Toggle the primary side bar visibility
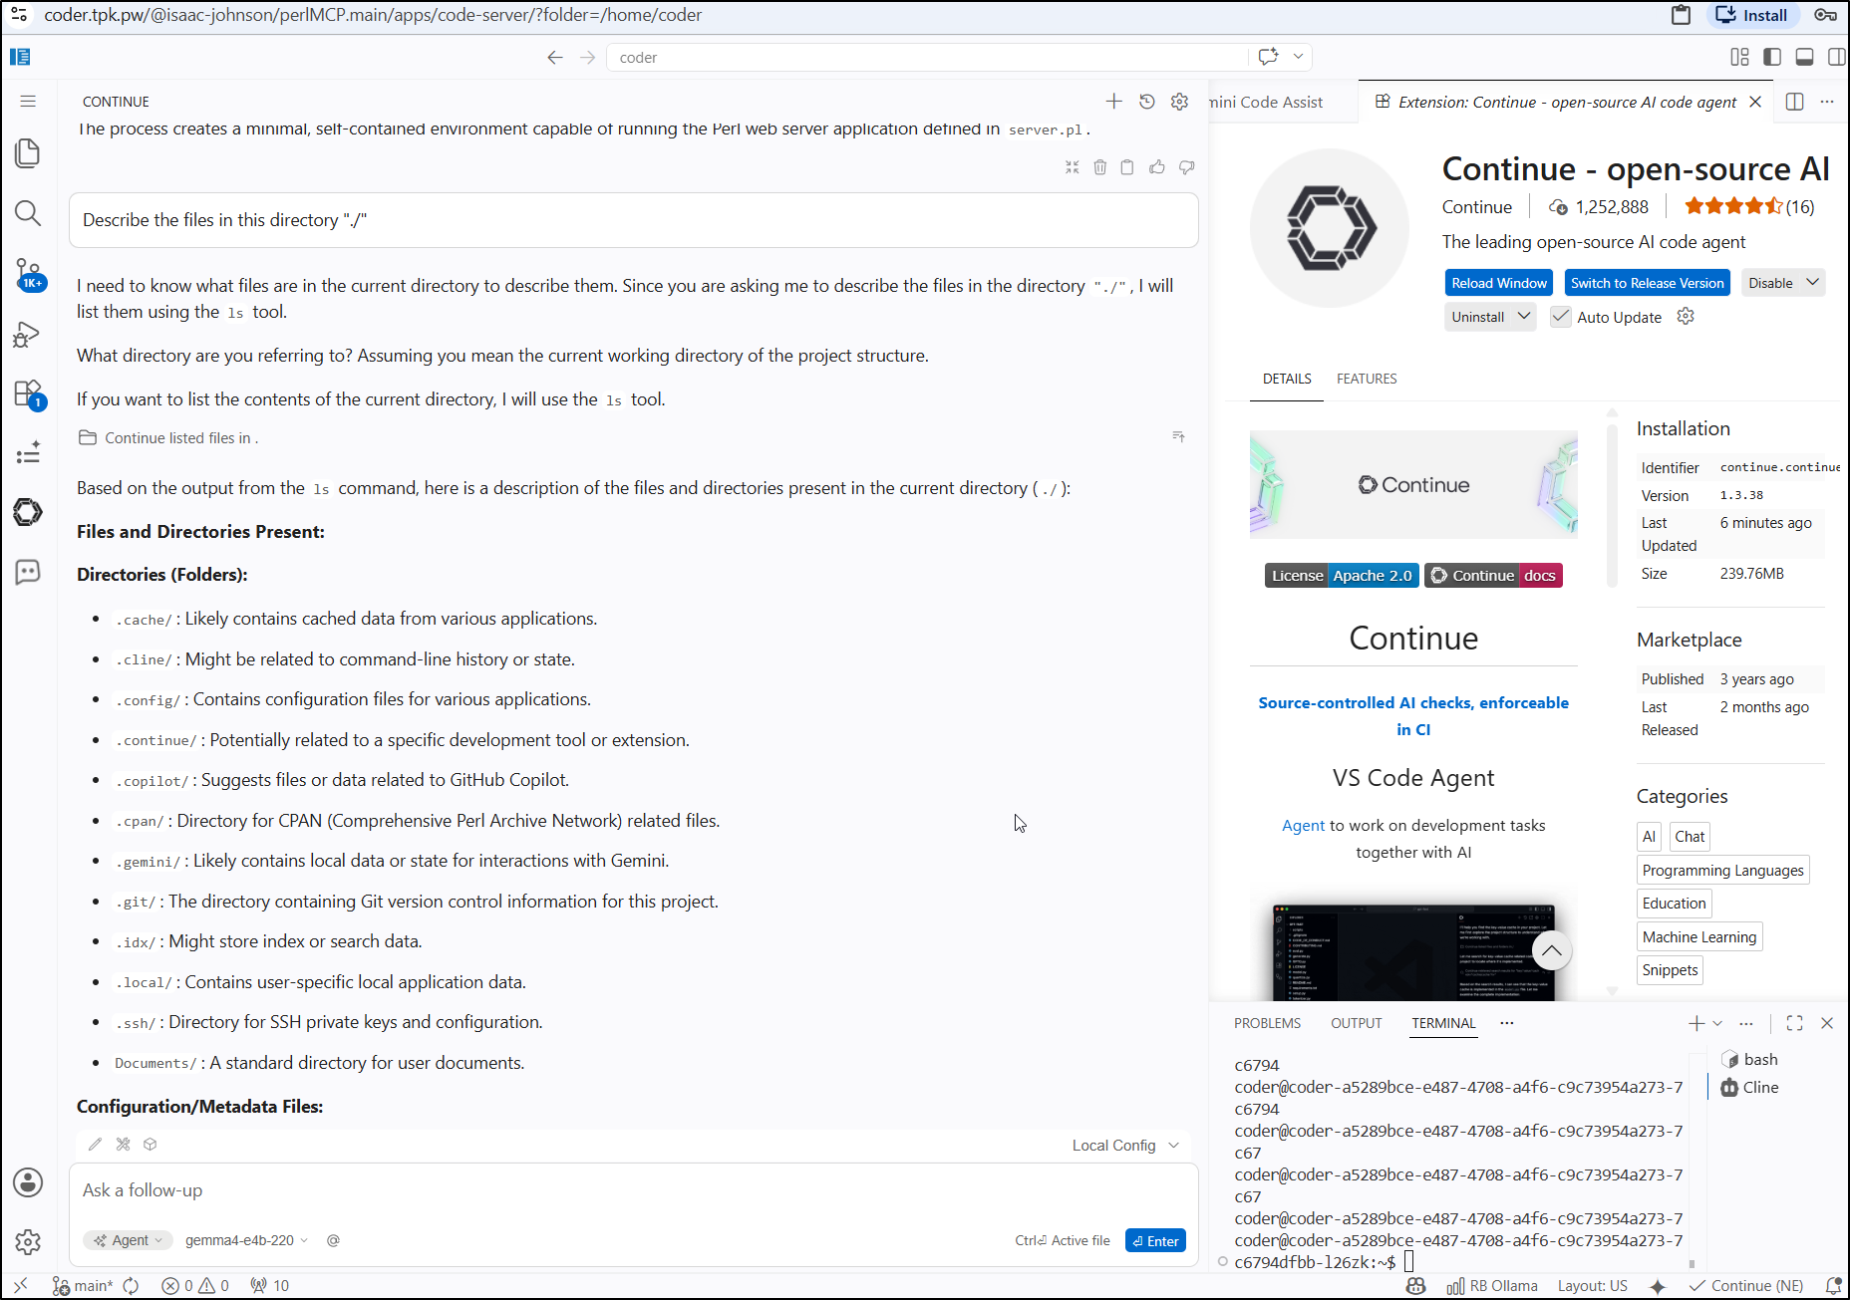This screenshot has width=1850, height=1300. [1772, 57]
